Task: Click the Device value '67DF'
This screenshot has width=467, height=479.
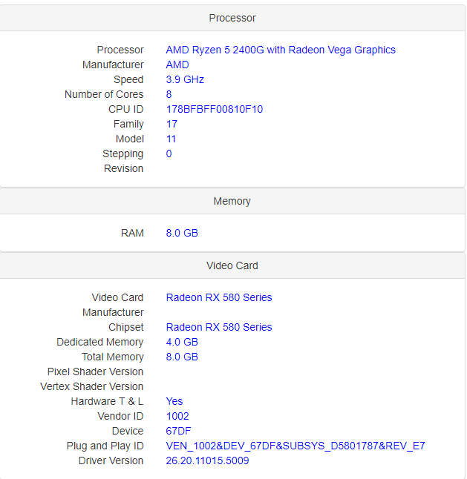Action: (x=178, y=431)
